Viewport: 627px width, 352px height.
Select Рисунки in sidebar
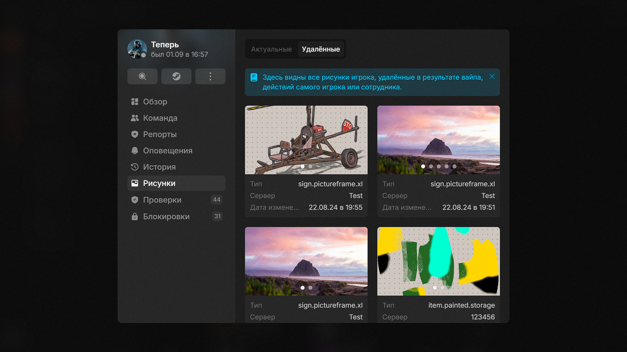176,183
